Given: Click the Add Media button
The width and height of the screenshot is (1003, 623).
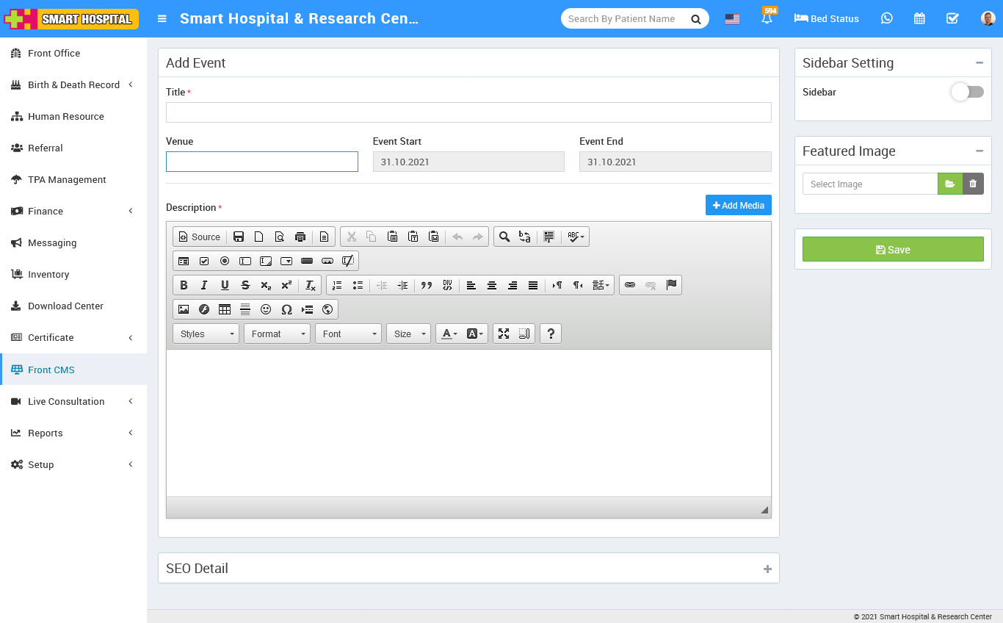Looking at the screenshot, I should coord(738,205).
